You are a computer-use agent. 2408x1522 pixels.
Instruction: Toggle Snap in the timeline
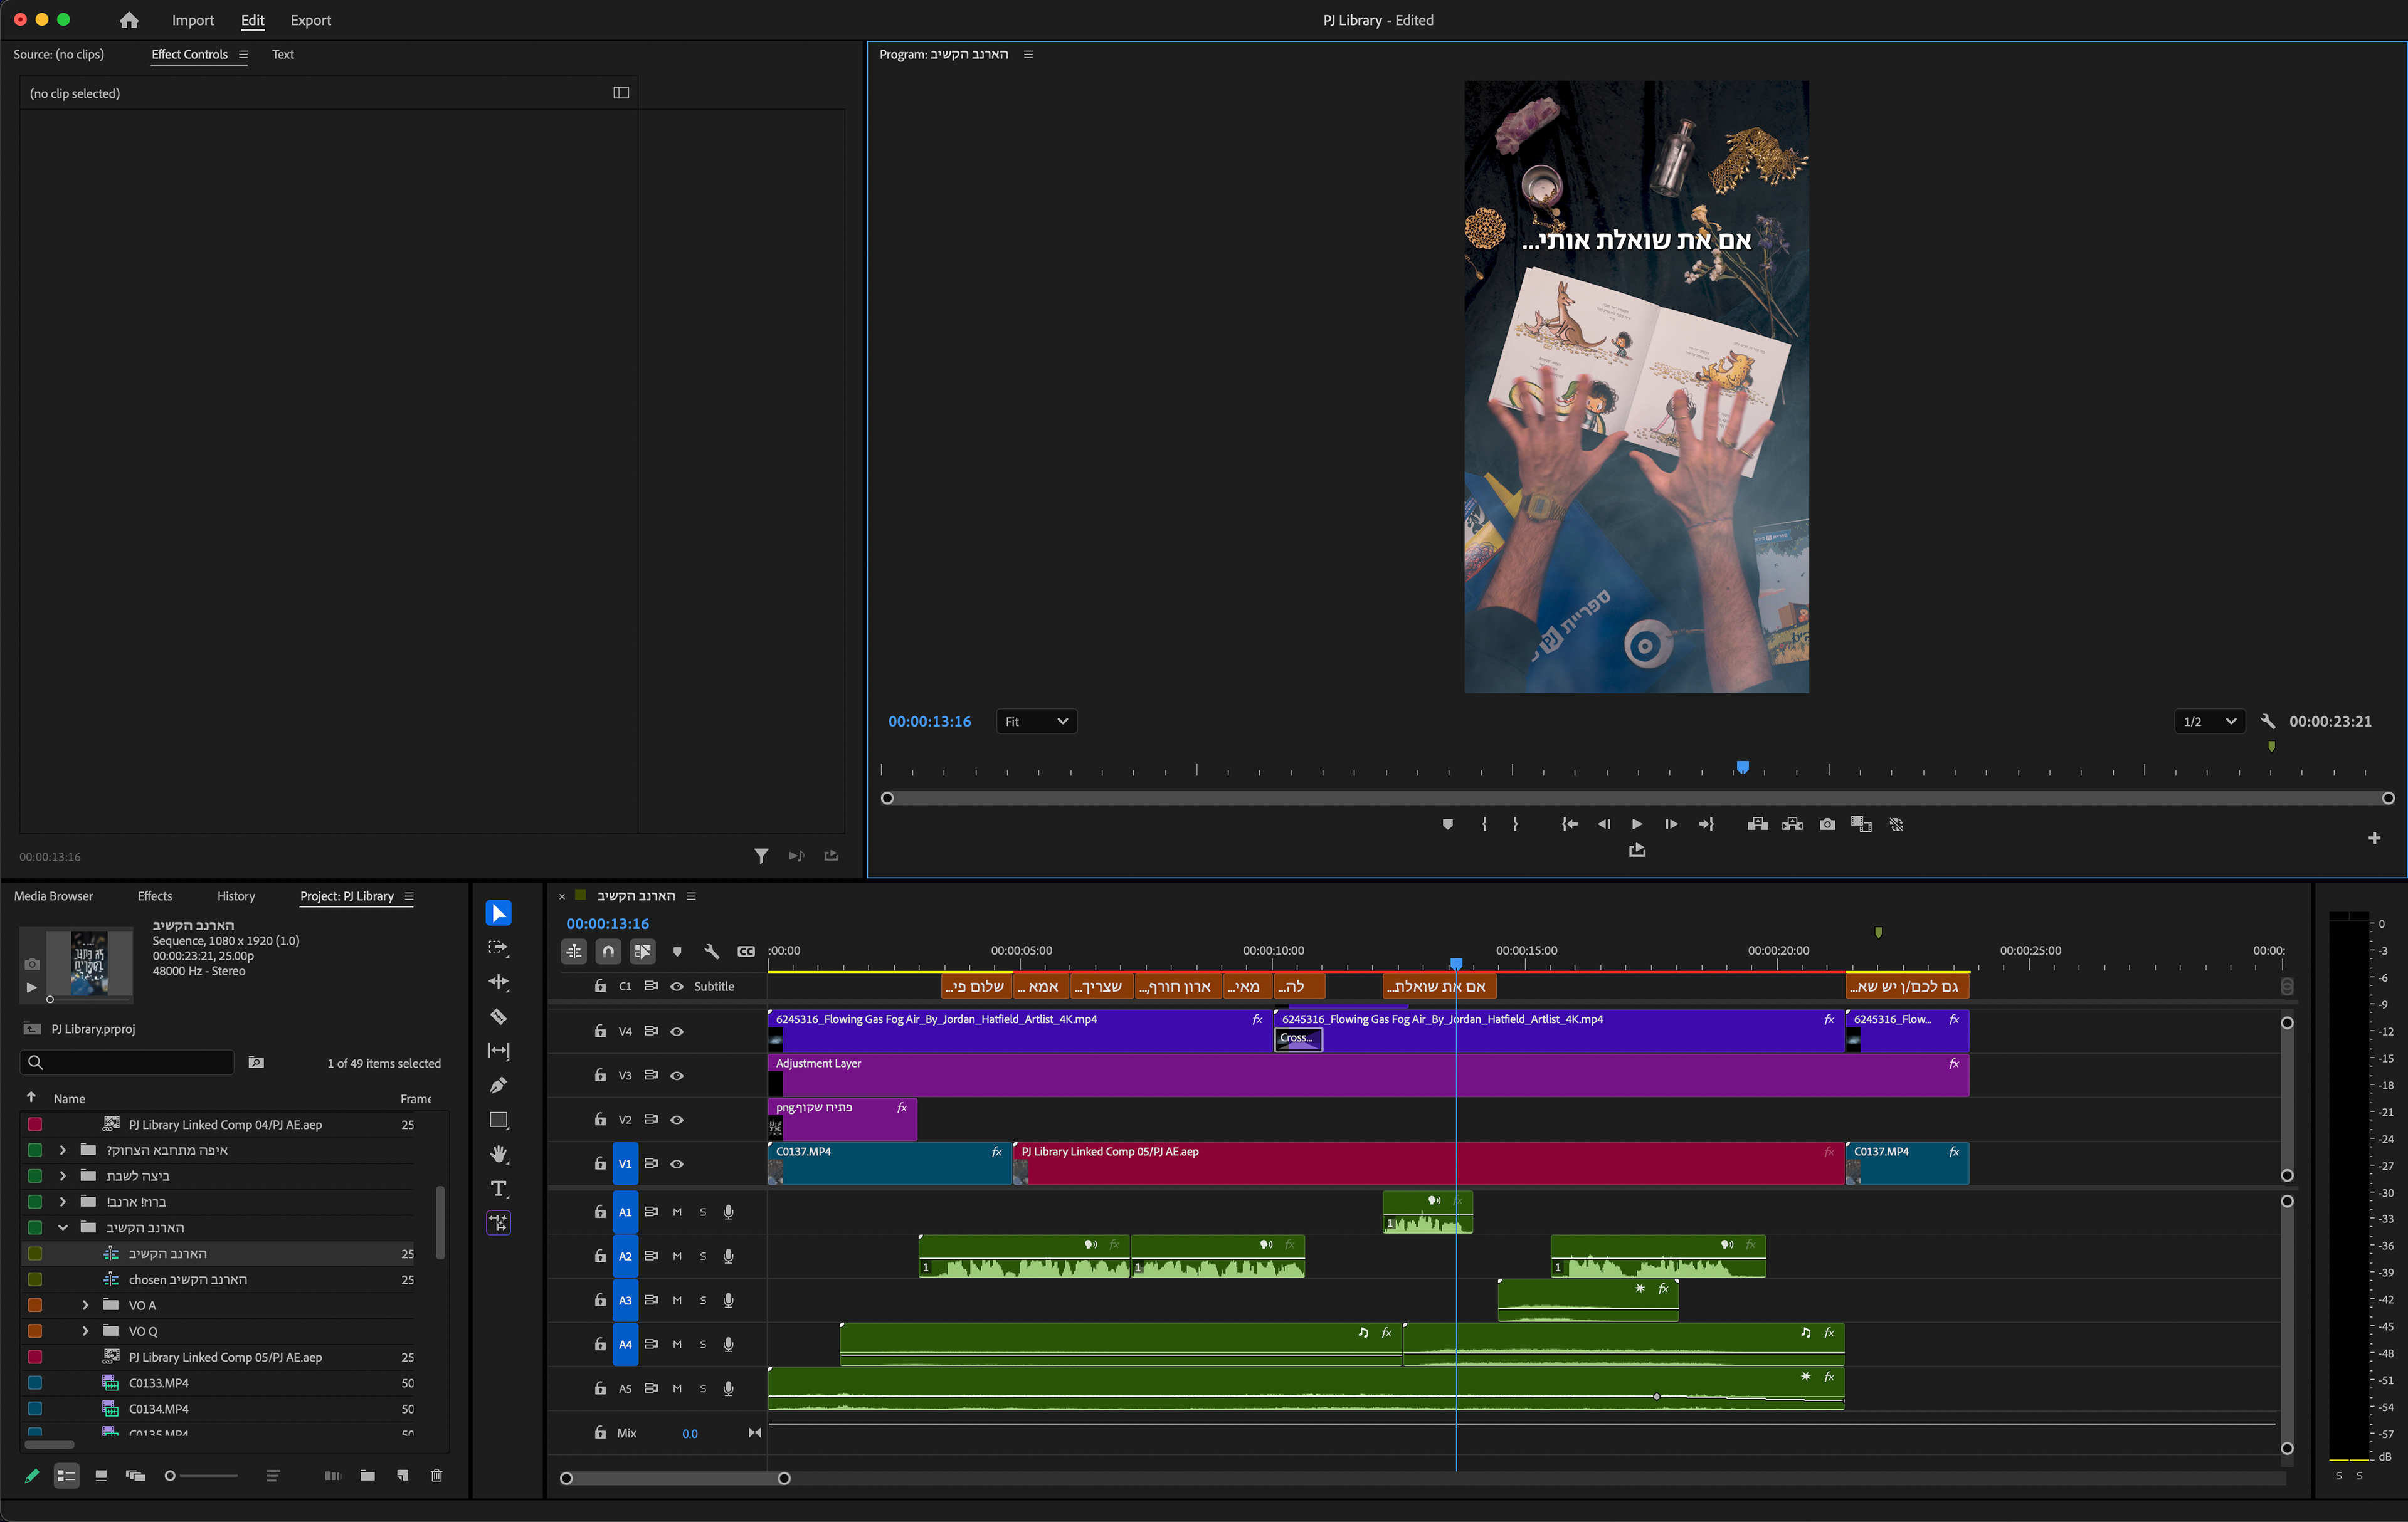pos(608,952)
